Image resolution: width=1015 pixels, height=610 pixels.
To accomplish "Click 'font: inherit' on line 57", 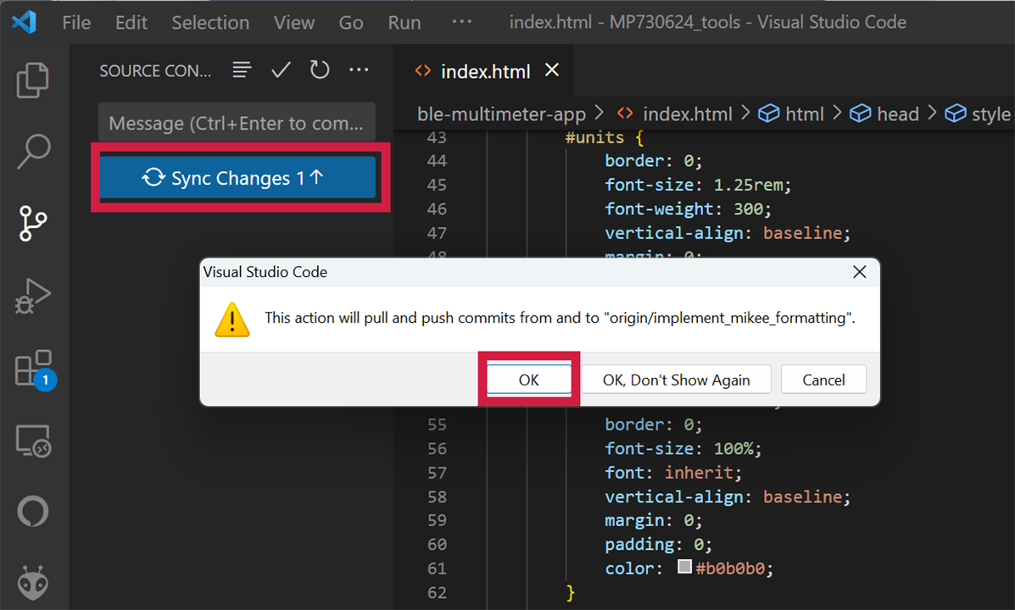I will click(x=673, y=473).
